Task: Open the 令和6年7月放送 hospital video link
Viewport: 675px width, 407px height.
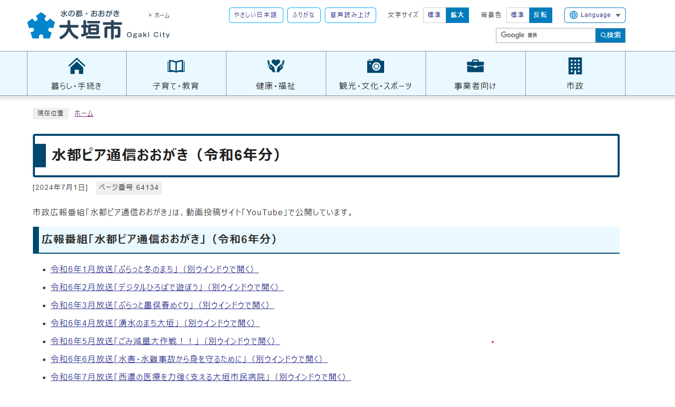Action: pyautogui.click(x=201, y=377)
